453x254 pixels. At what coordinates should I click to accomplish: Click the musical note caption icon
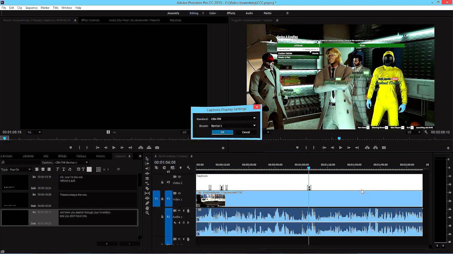point(70,169)
